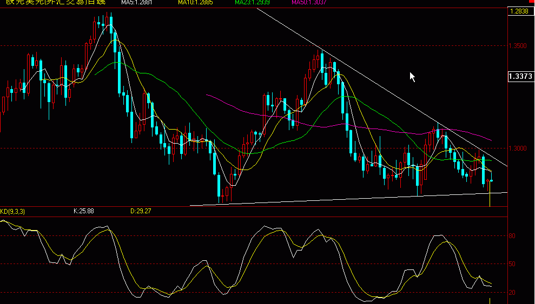Select the yellow MA10:1.2885 indicator label

pos(195,3)
